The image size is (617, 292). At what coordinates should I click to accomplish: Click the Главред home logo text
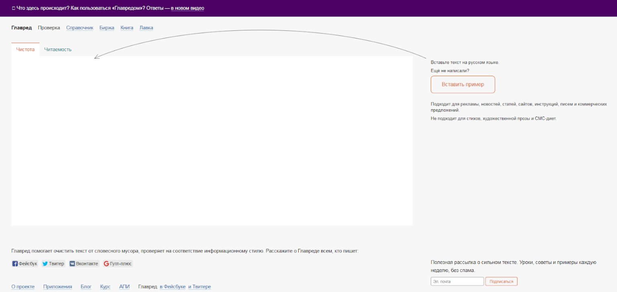[x=22, y=28]
